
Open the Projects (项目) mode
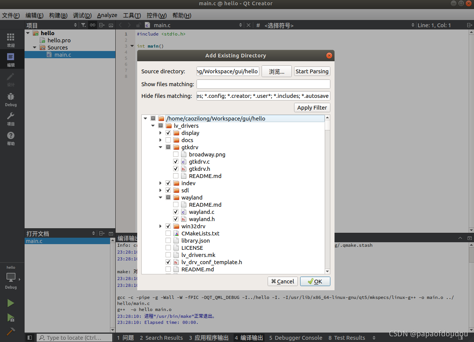point(11,118)
